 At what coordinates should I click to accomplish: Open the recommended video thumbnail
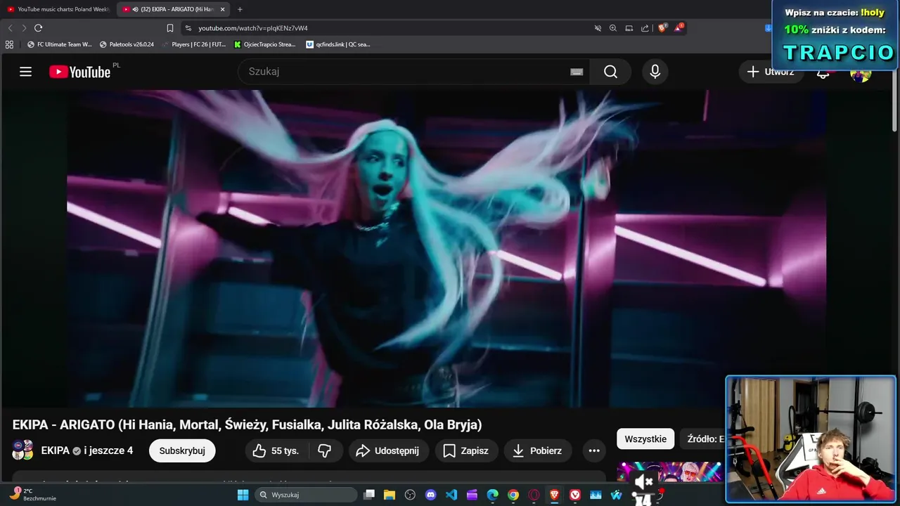[669, 472]
